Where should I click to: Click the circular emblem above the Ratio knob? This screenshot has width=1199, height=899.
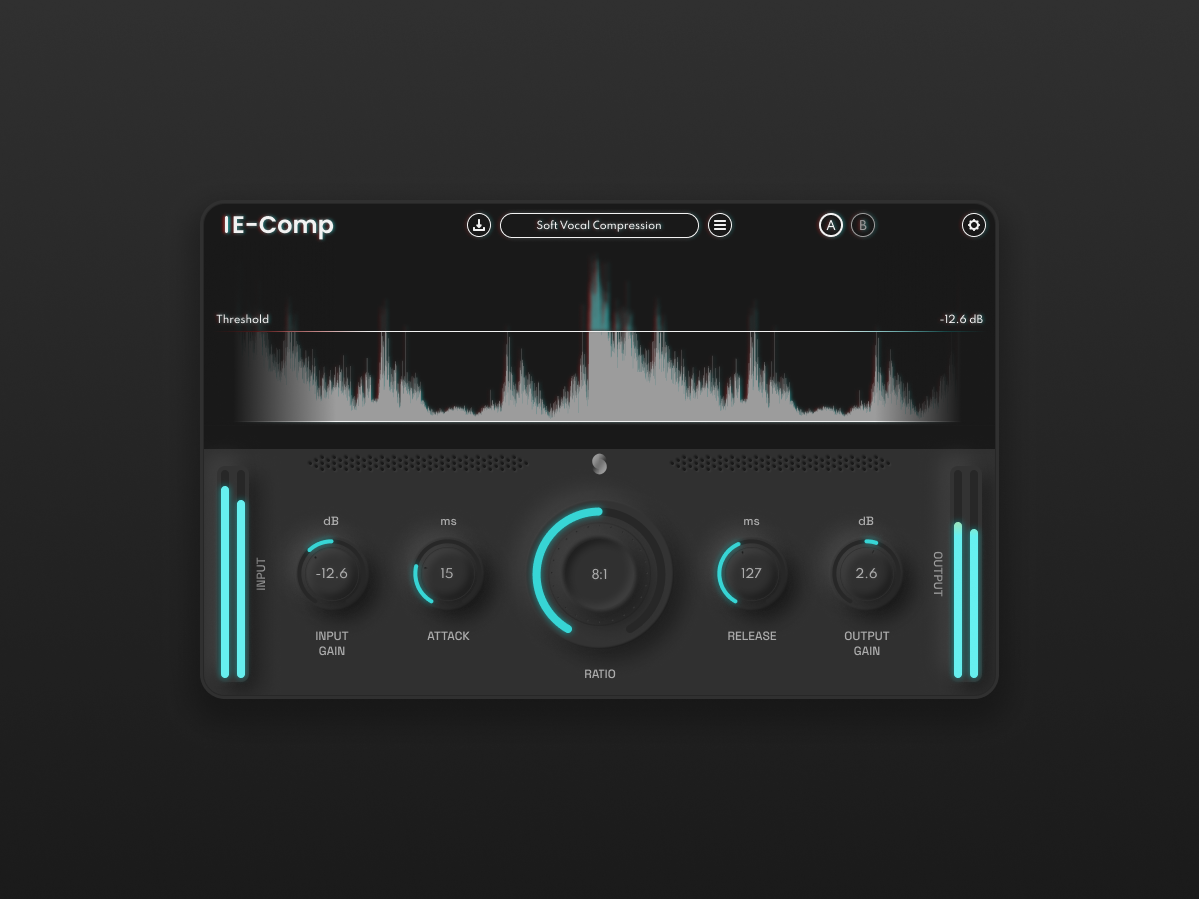(x=599, y=463)
